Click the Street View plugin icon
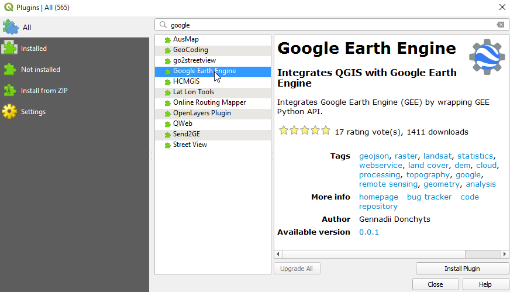 167,145
